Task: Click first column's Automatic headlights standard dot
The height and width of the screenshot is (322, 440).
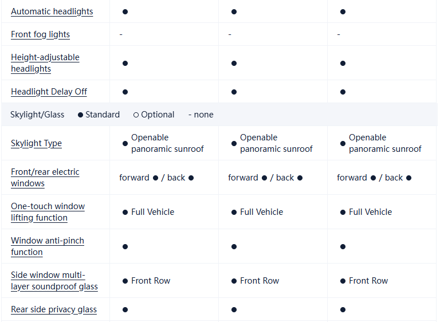Action: pyautogui.click(x=125, y=11)
